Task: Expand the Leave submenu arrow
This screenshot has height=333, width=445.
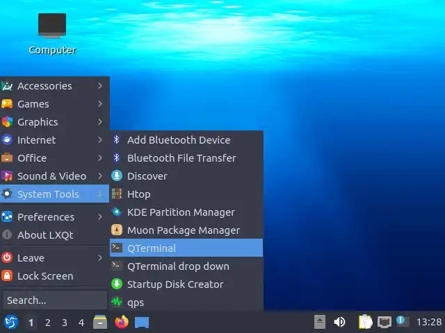Action: click(x=100, y=257)
